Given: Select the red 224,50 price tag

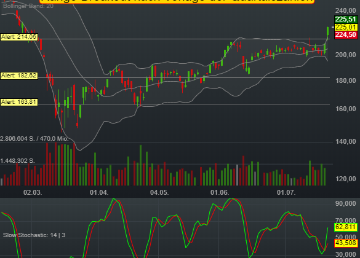Looking at the screenshot, I should point(346,35).
